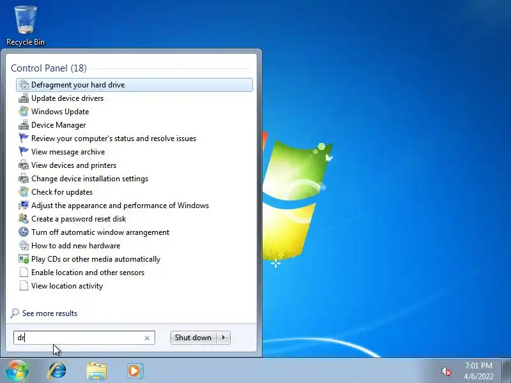
Task: Click icon beside Turn off automatic window arrangement
Action: (x=24, y=232)
